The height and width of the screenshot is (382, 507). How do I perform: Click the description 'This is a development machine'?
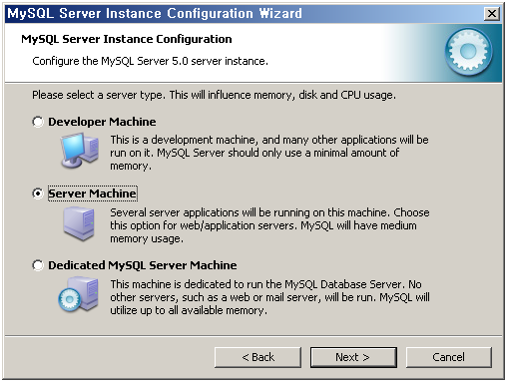[269, 153]
